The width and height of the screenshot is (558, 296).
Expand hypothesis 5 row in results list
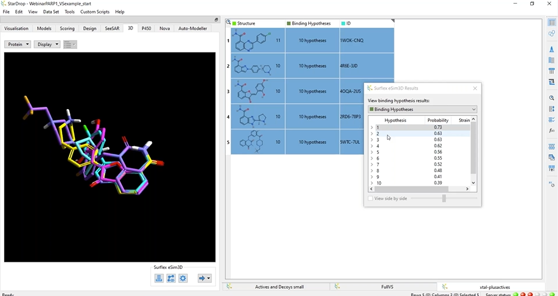[x=371, y=152]
